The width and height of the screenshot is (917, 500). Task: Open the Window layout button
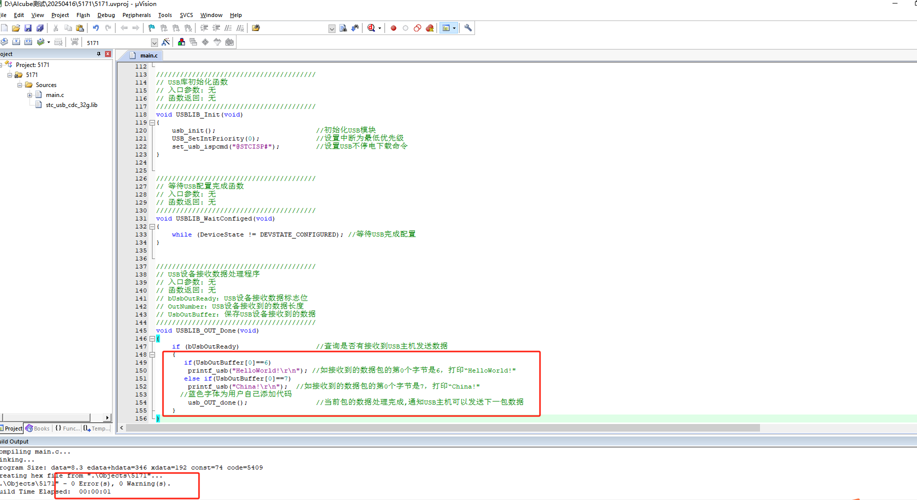point(446,28)
